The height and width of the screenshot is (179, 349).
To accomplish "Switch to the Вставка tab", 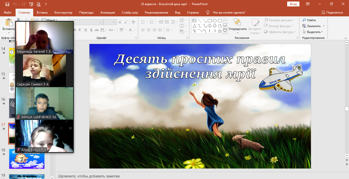I will pyautogui.click(x=42, y=13).
